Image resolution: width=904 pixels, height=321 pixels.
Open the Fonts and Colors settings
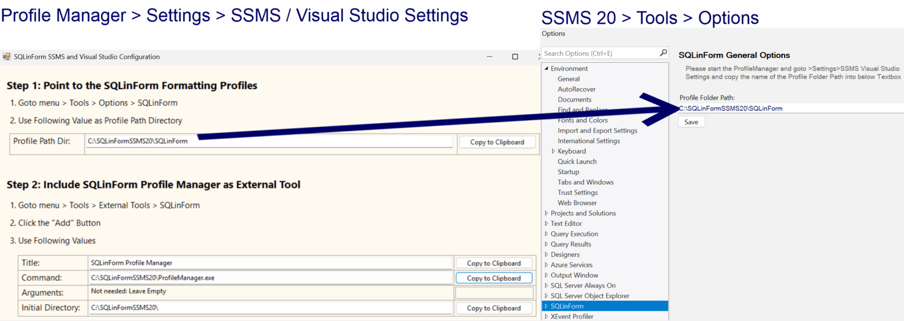coord(583,120)
